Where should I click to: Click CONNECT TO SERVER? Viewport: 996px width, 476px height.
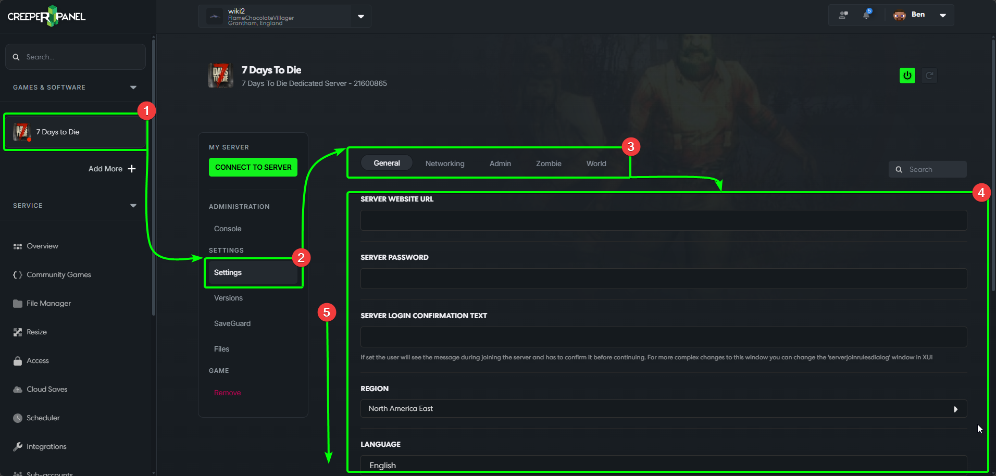[x=253, y=167]
